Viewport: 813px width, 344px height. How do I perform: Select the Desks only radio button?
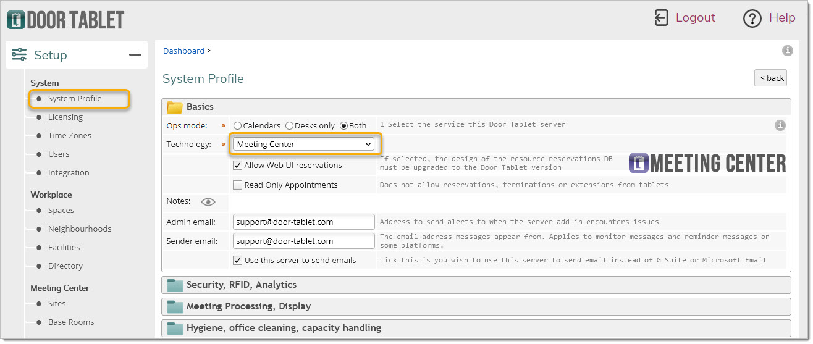pos(289,126)
